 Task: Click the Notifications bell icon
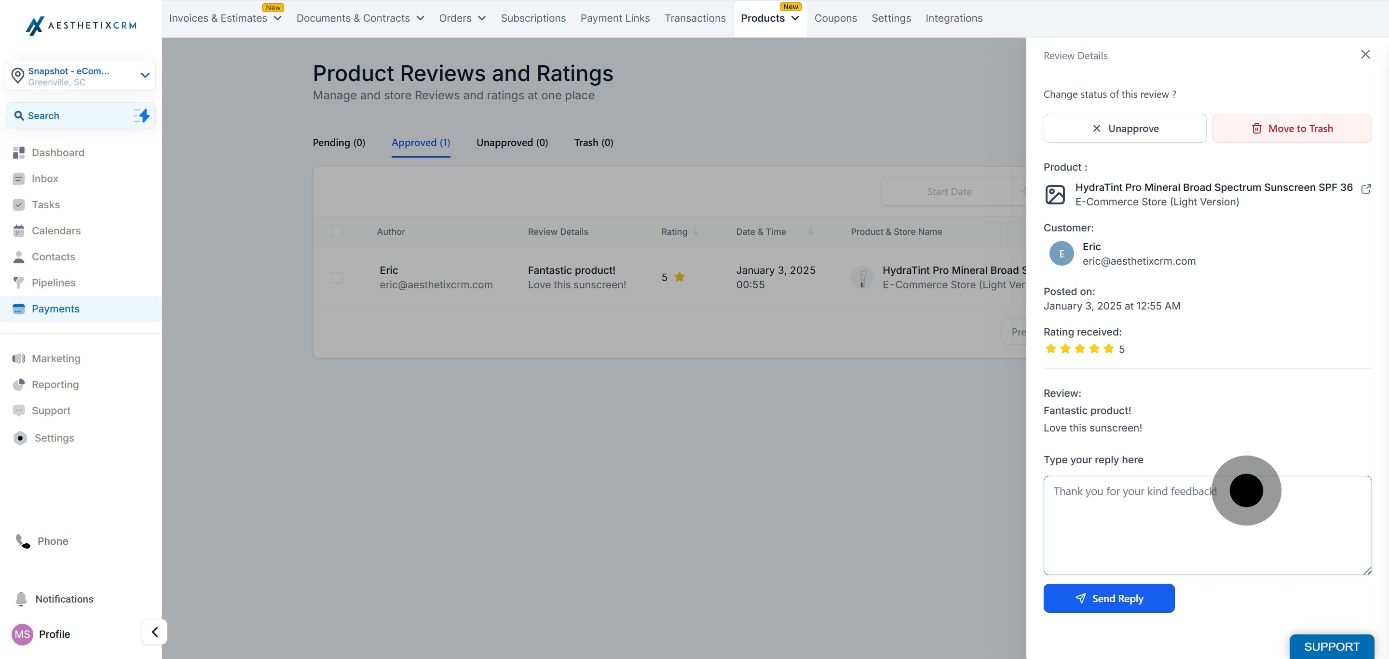pyautogui.click(x=21, y=599)
